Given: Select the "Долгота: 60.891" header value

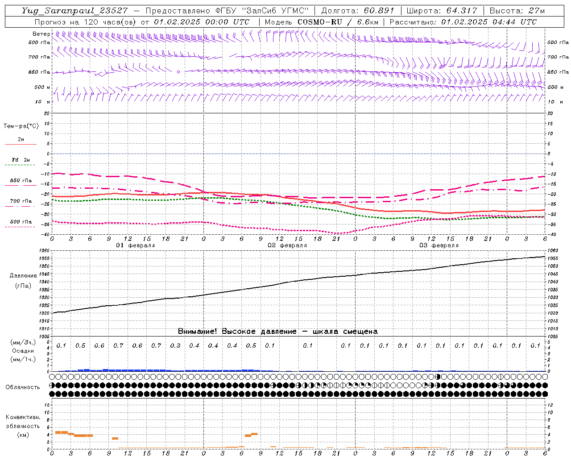Looking at the screenshot, I should click(x=358, y=11).
